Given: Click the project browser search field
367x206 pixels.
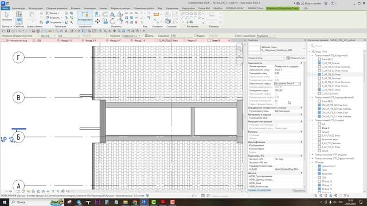Looking at the screenshot, I should coord(337,46).
